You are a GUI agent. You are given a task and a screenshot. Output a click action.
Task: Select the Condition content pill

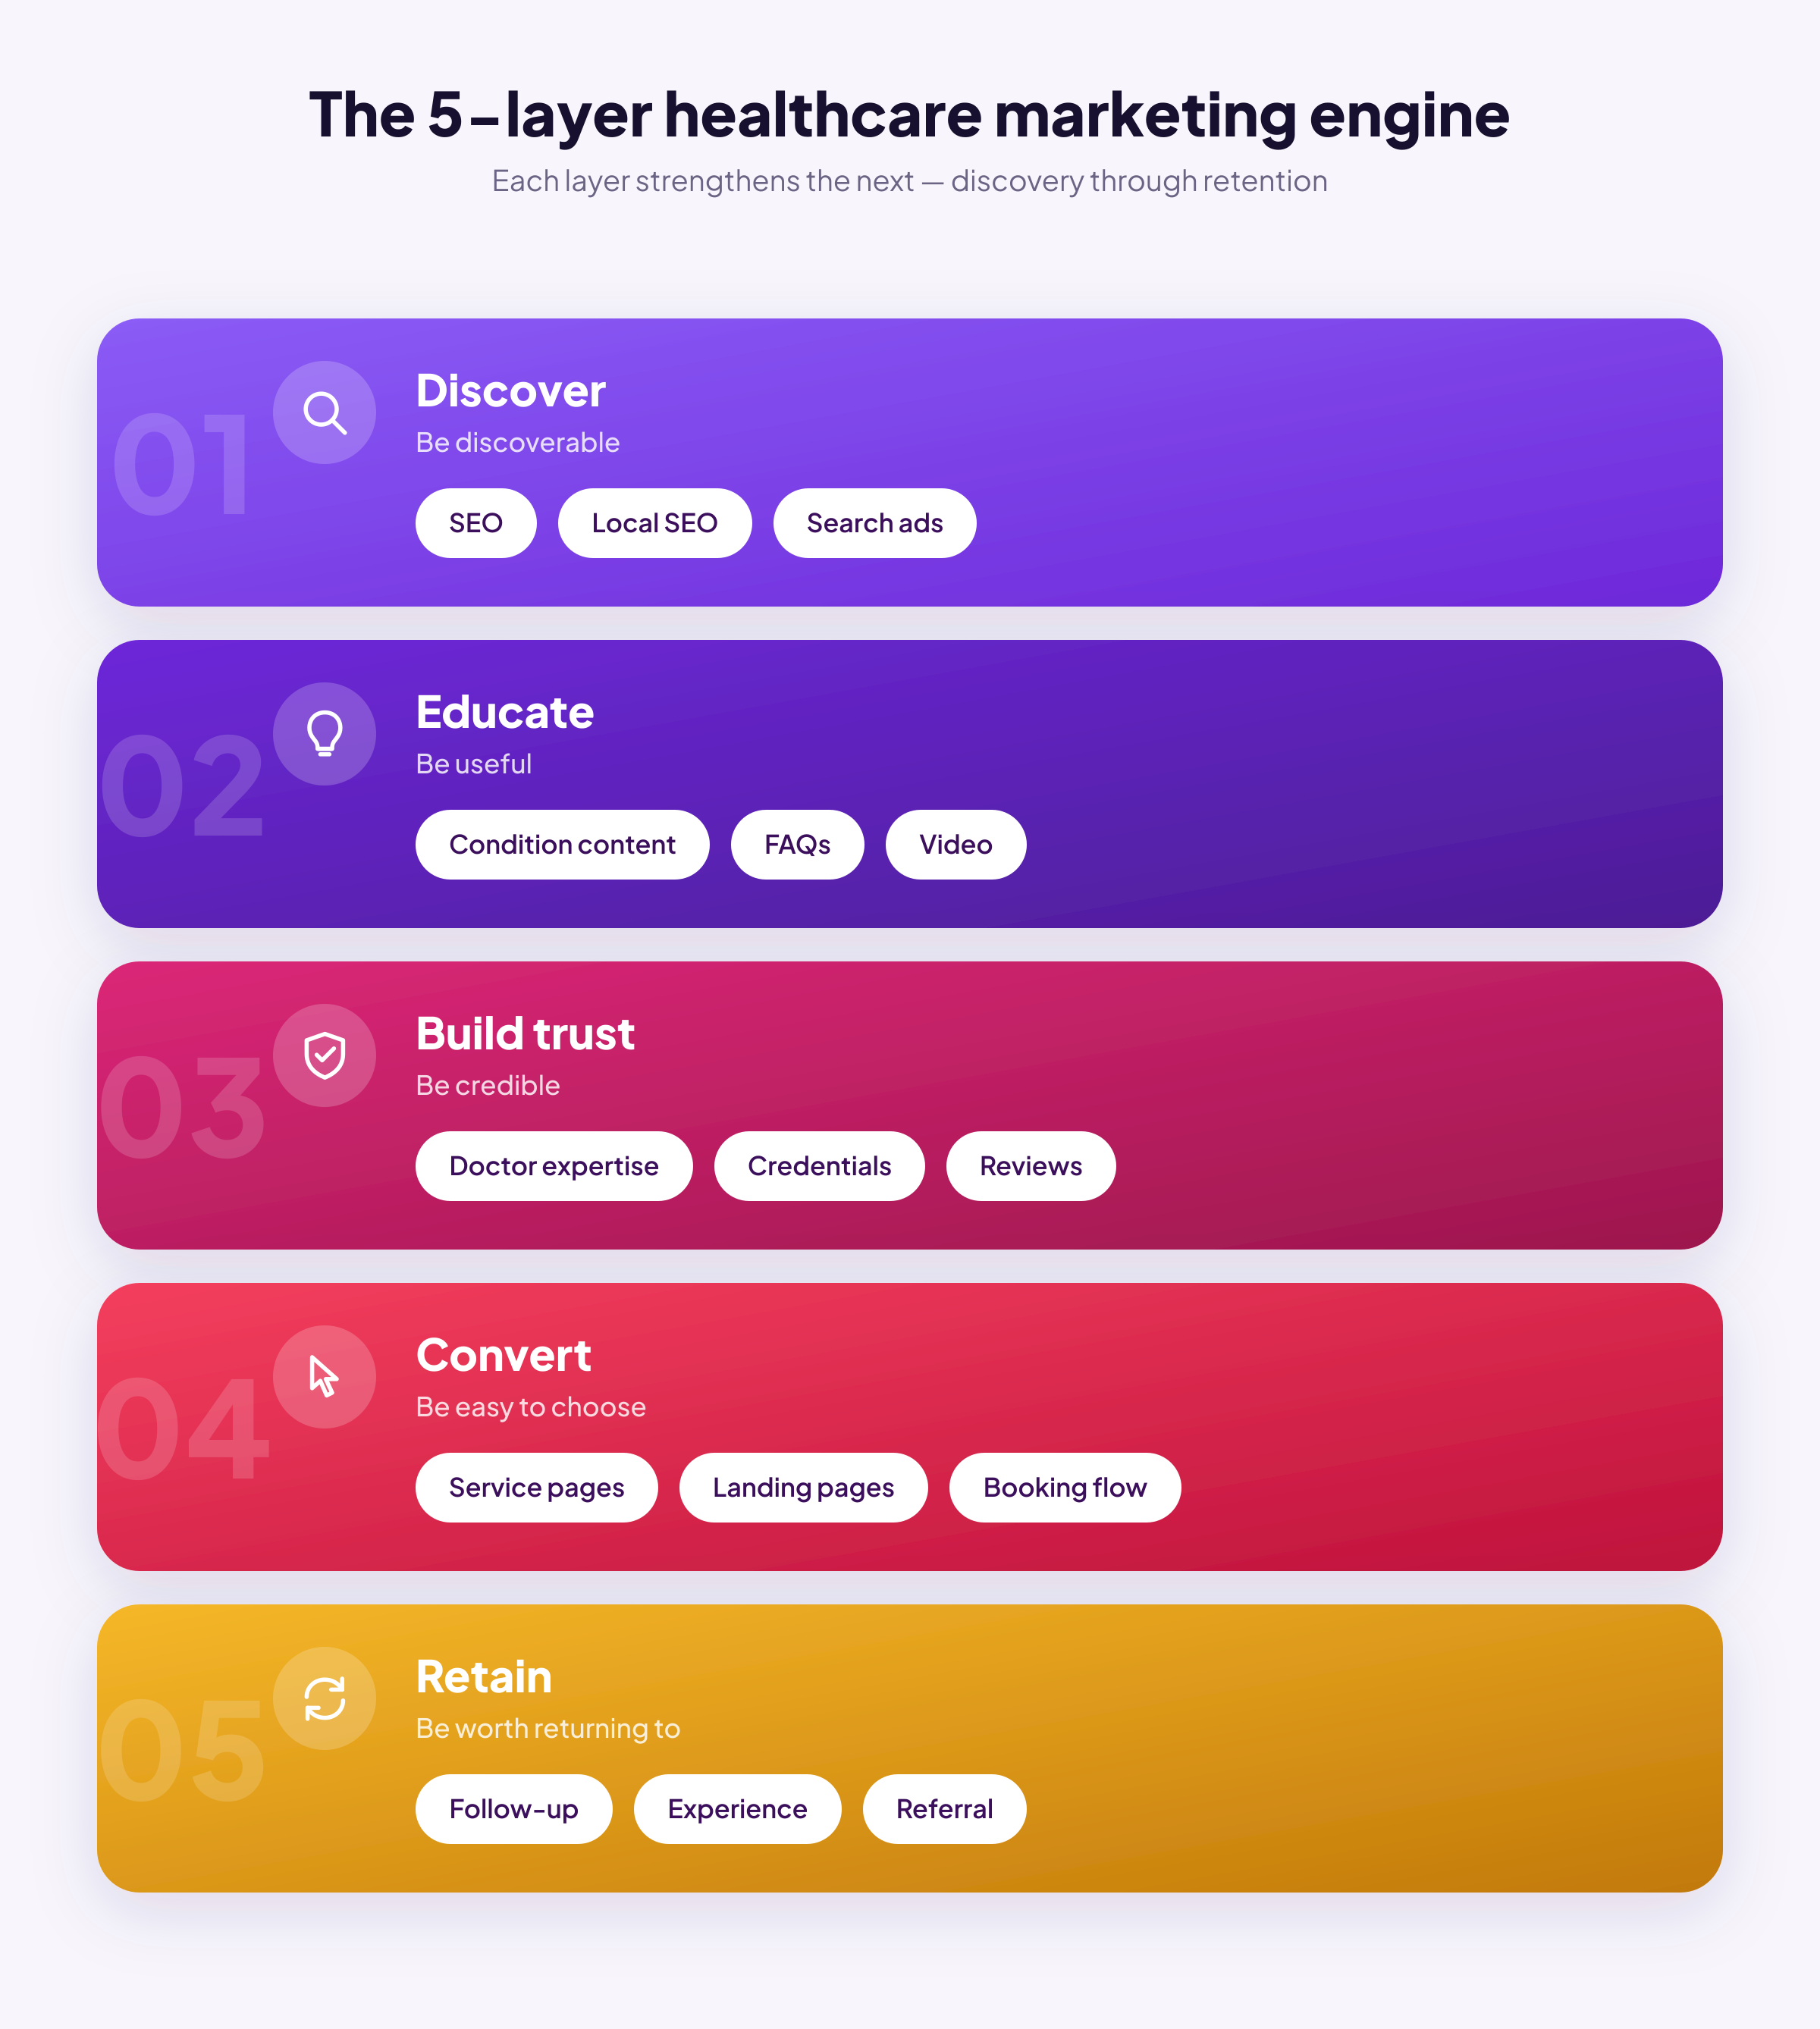click(x=563, y=845)
